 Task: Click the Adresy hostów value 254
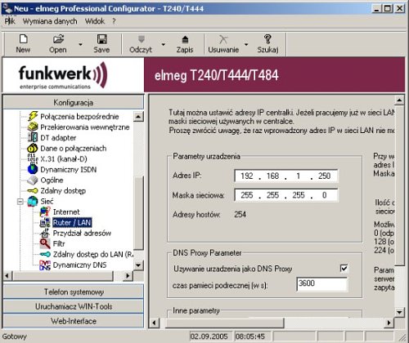240,214
